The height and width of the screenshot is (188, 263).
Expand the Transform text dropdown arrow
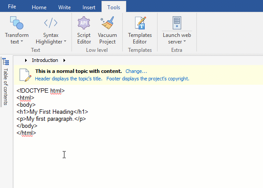[x=22, y=41]
